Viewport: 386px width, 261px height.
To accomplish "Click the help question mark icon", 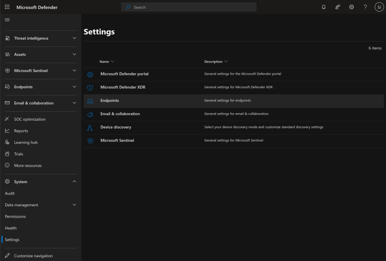I will [x=365, y=7].
